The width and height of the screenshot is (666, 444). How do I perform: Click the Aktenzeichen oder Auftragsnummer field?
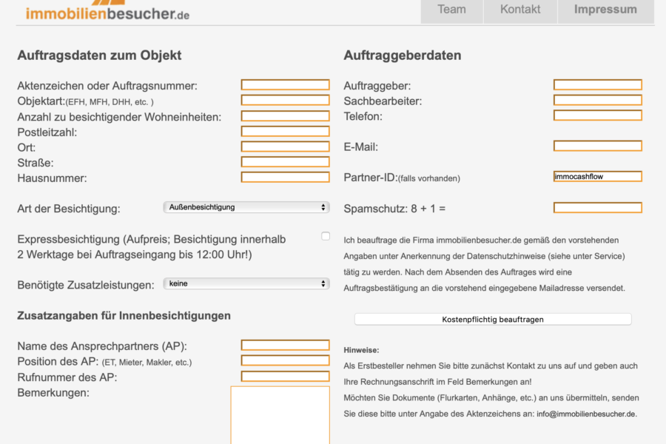click(285, 85)
